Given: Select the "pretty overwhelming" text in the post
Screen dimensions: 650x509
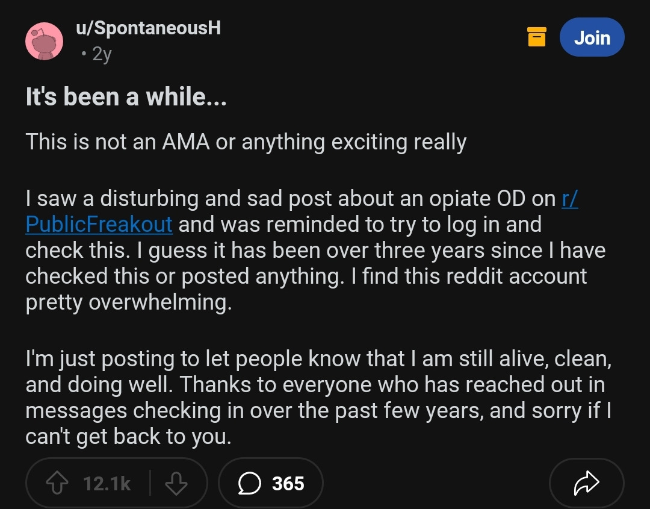Looking at the screenshot, I should (x=128, y=302).
